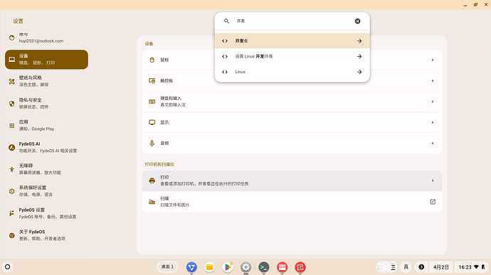Click the display monitor icon
491x275 pixels.
click(x=152, y=122)
